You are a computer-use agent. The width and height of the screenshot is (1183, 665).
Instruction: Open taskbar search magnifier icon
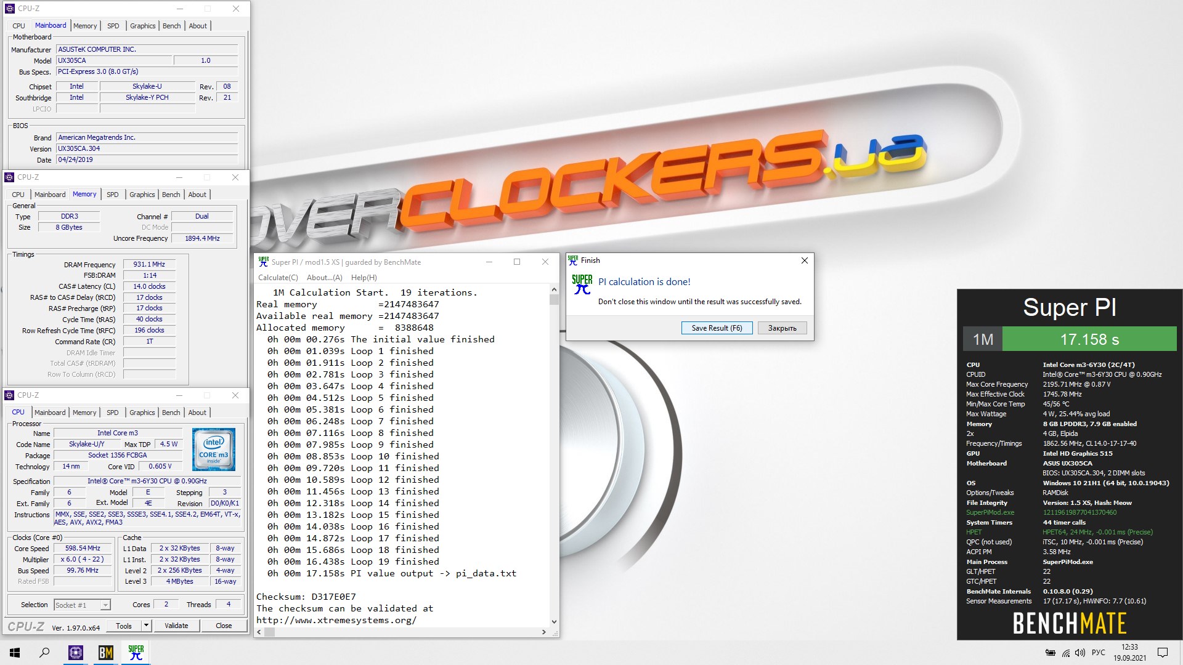(44, 653)
